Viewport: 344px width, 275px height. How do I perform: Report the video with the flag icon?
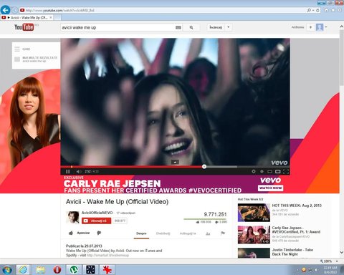[223, 233]
